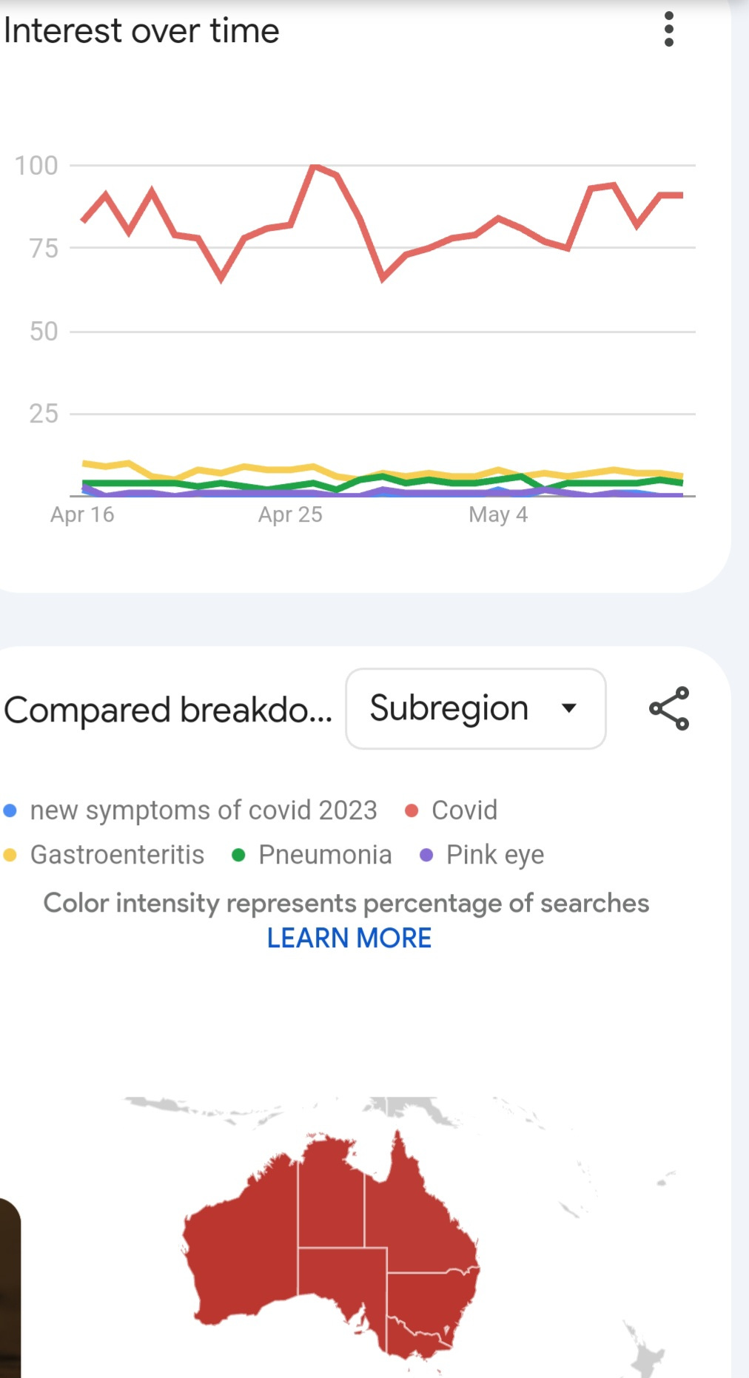749x1378 pixels.
Task: Click the Subregion dropdown arrow
Action: (568, 708)
